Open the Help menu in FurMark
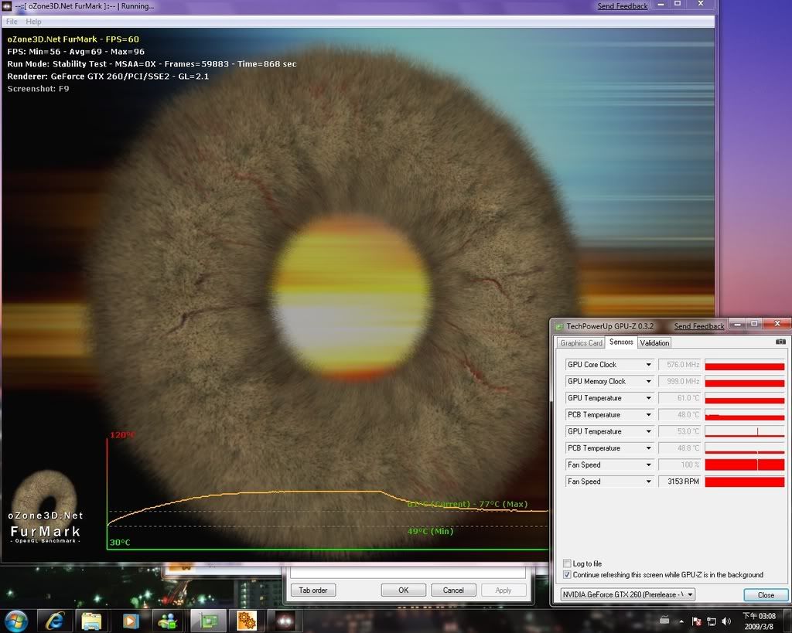Screen dimensions: 792x633 click(x=33, y=22)
